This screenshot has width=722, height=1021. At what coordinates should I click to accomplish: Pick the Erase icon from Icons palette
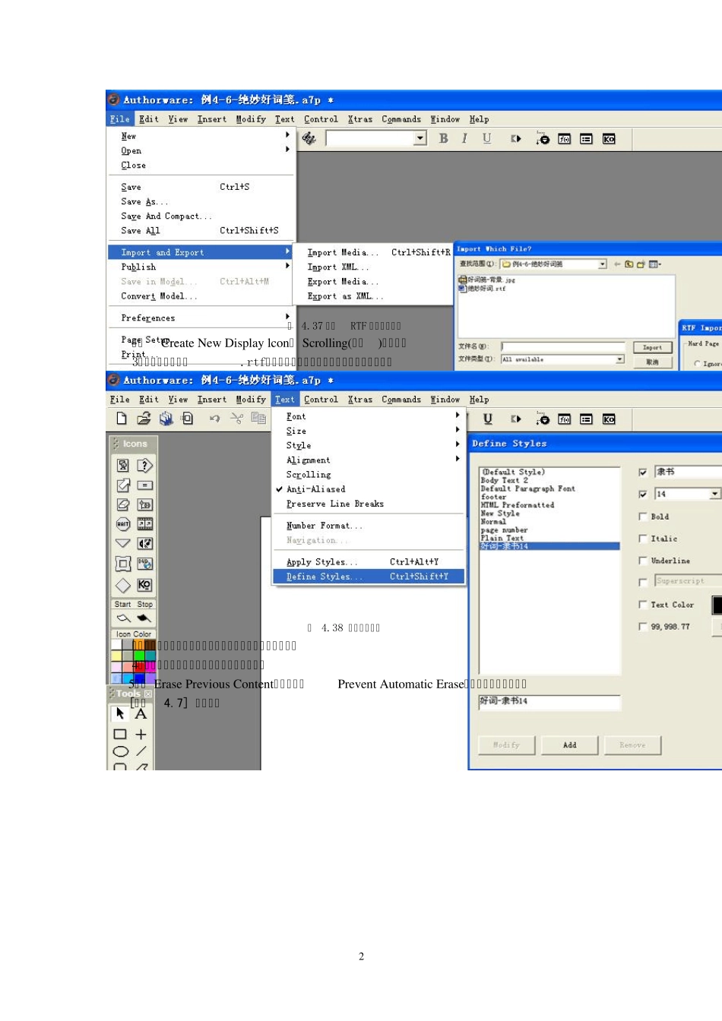pos(122,504)
